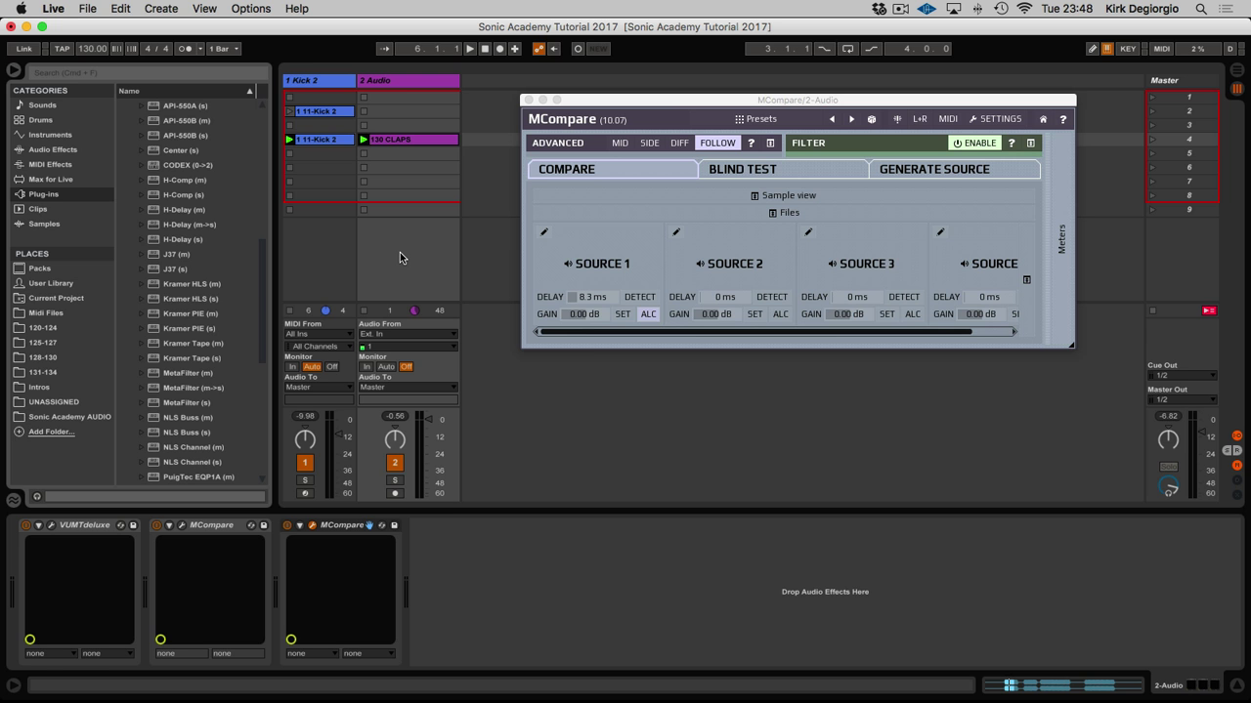Viewport: 1251px width, 703px height.
Task: Click the 1 Kick track header
Action: click(319, 80)
